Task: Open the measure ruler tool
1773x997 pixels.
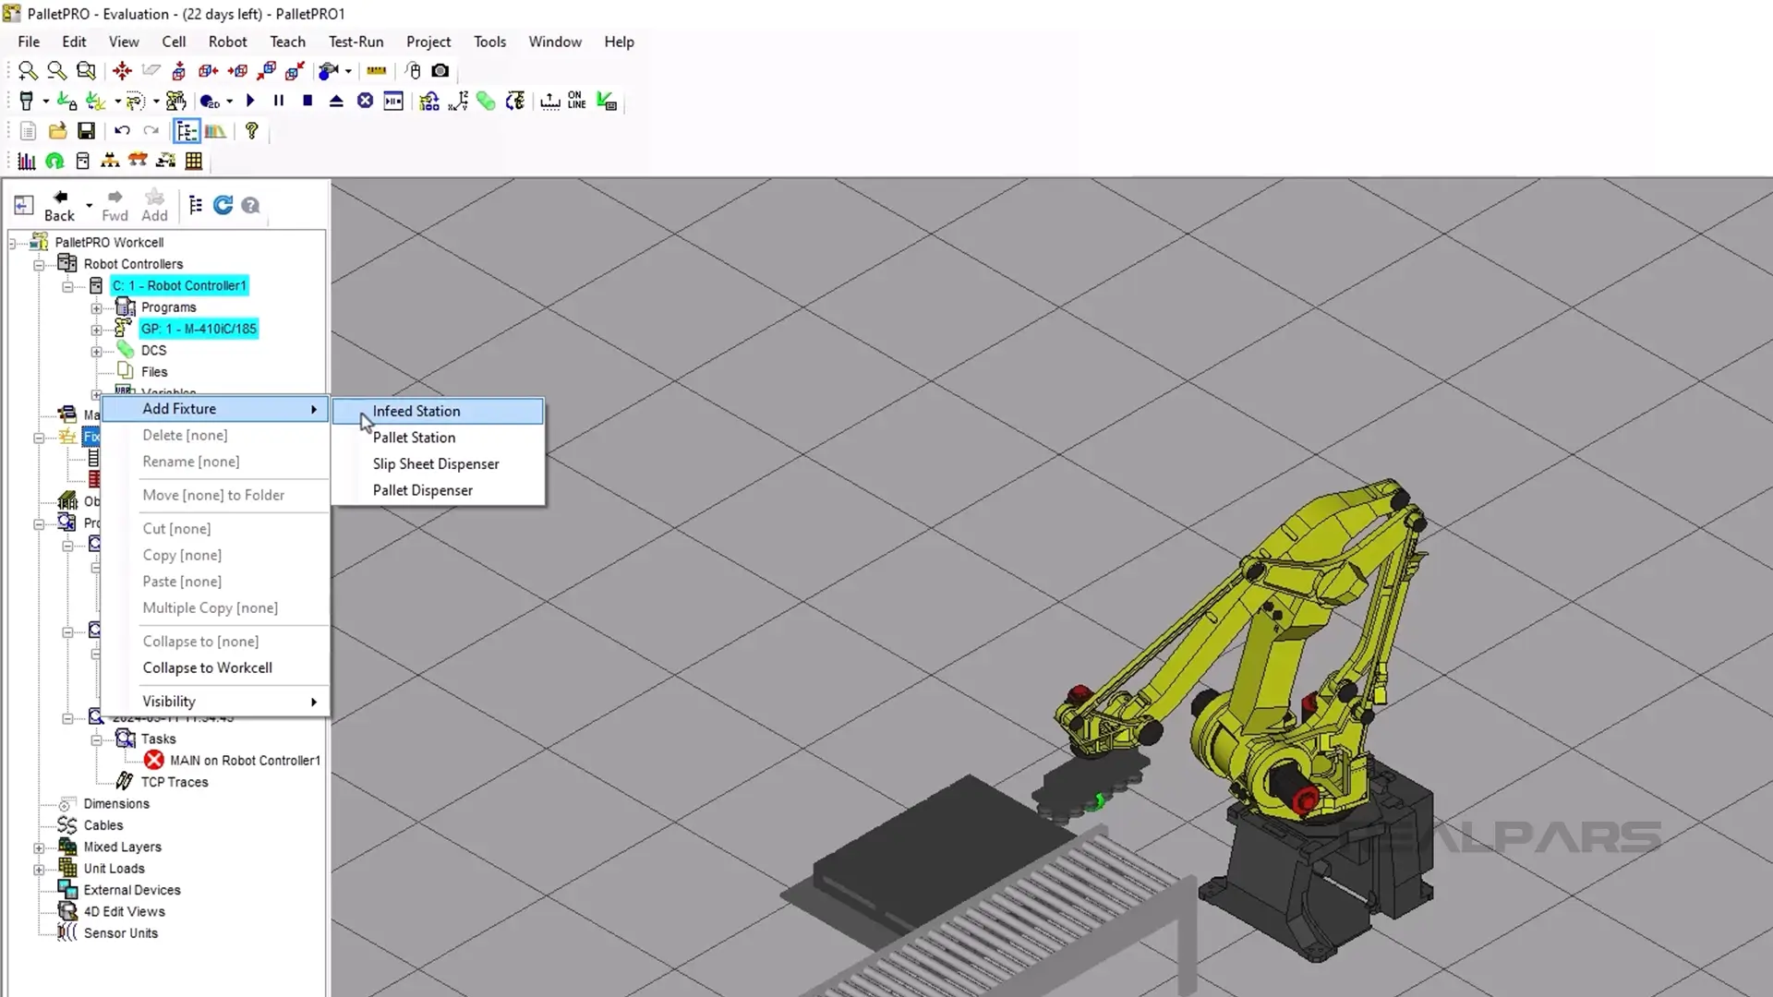Action: [377, 71]
